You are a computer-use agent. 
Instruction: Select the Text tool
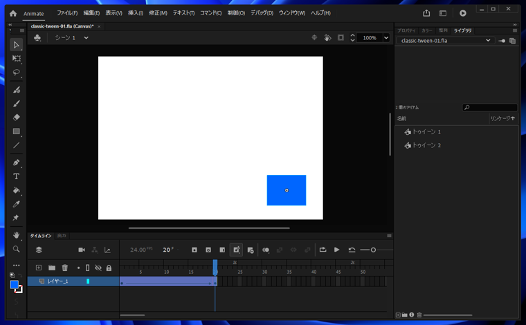[16, 176]
